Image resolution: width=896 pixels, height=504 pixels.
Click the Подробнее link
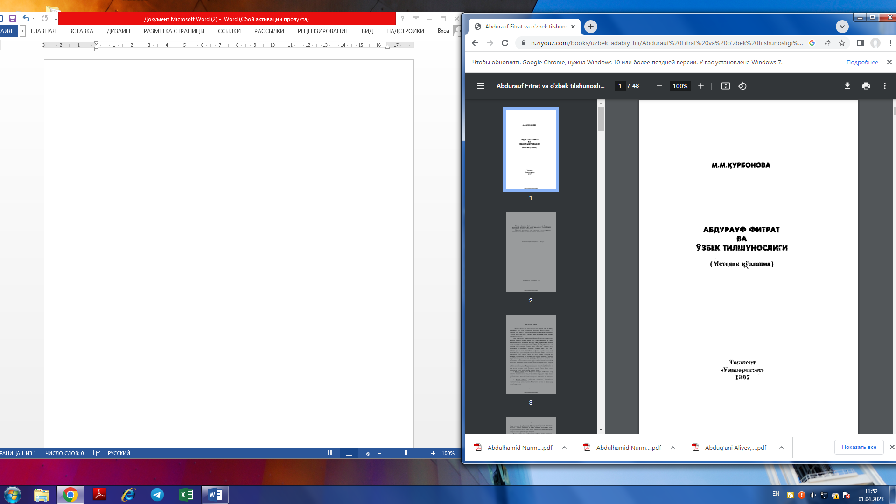point(862,63)
